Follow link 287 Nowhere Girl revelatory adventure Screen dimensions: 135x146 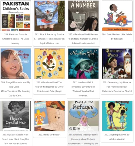pos(83,89)
